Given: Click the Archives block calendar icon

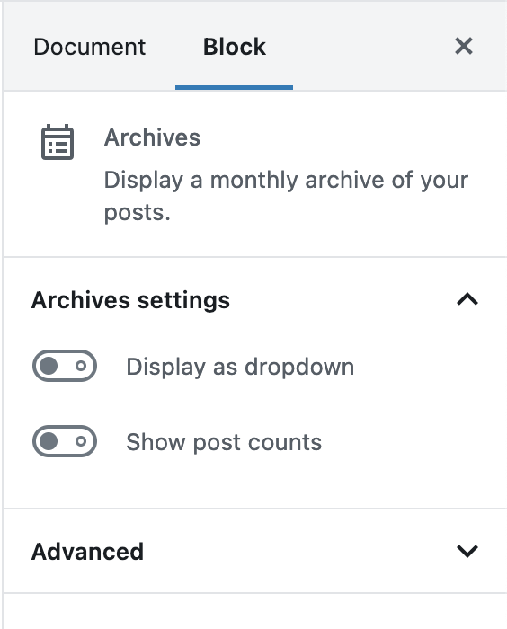Looking at the screenshot, I should pos(58,142).
